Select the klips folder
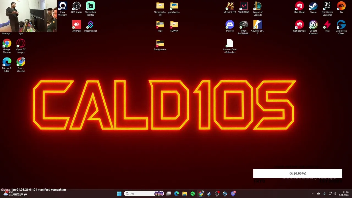The height and width of the screenshot is (198, 352). (x=160, y=26)
